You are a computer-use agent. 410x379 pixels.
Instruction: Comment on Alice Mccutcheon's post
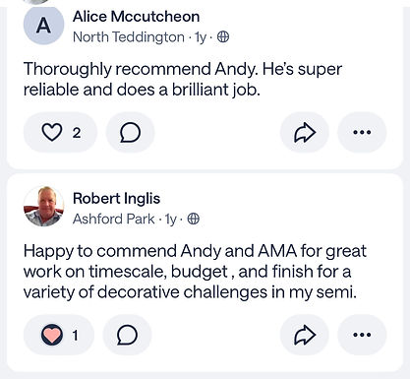(130, 132)
